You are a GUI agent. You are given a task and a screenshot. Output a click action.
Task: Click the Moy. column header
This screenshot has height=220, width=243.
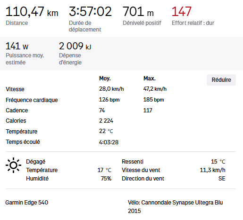pos(105,79)
